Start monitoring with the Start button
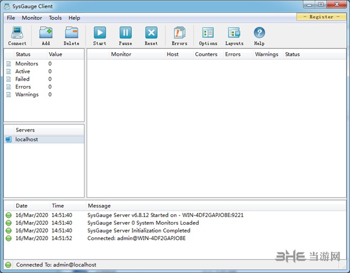Image resolution: width=350 pixels, height=273 pixels. [100, 33]
